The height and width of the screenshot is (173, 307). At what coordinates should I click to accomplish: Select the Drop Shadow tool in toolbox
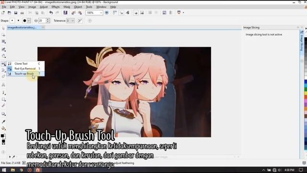pos(3,114)
